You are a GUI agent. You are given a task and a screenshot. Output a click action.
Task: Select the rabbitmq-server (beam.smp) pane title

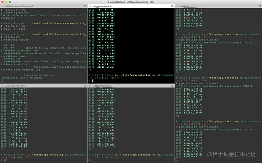[x=19, y=6]
